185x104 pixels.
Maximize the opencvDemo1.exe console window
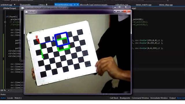pos(119,7)
